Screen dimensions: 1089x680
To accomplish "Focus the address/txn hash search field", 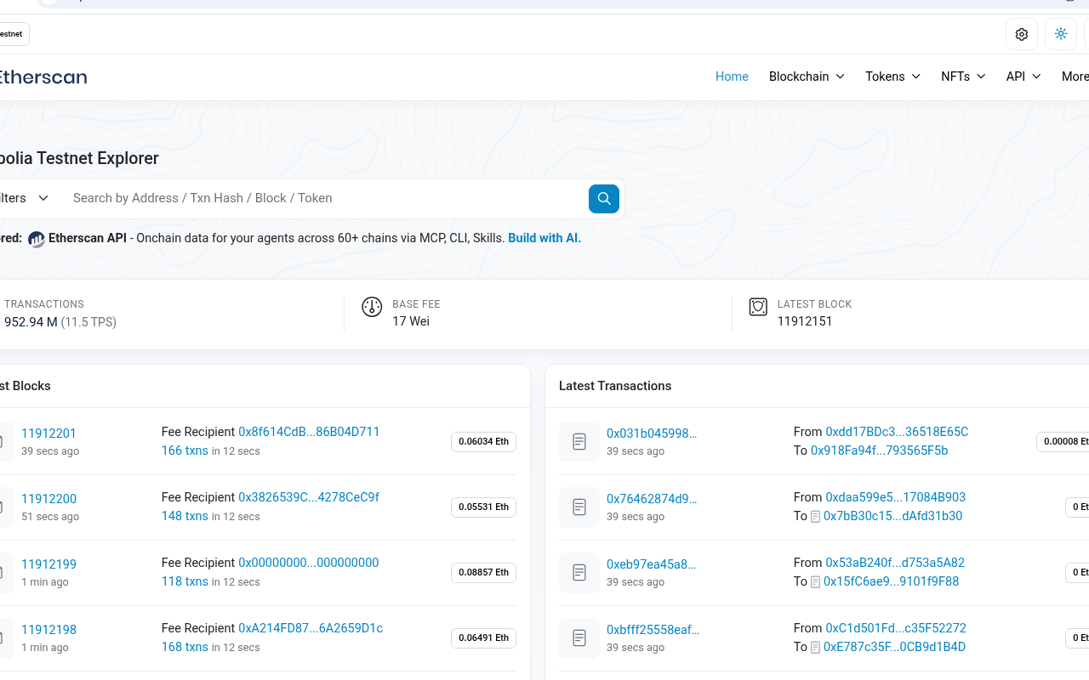I will 326,198.
